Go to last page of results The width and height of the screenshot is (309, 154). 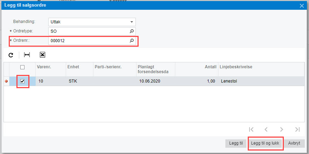[297, 130]
